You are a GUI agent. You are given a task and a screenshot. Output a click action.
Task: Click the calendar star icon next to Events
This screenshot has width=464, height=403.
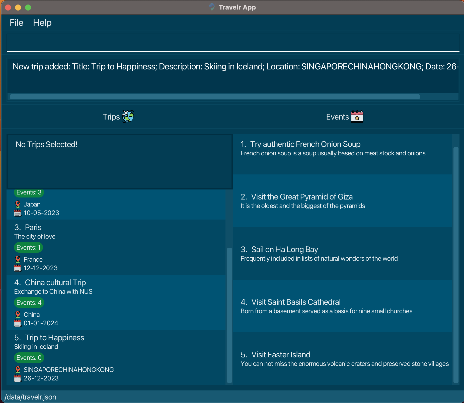pyautogui.click(x=357, y=117)
